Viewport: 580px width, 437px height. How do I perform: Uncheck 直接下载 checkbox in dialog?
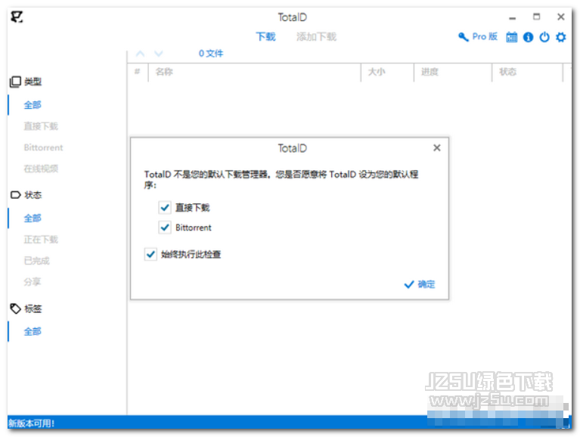pos(165,207)
